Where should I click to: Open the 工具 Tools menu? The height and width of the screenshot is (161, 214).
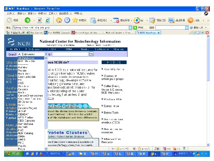coord(53,13)
